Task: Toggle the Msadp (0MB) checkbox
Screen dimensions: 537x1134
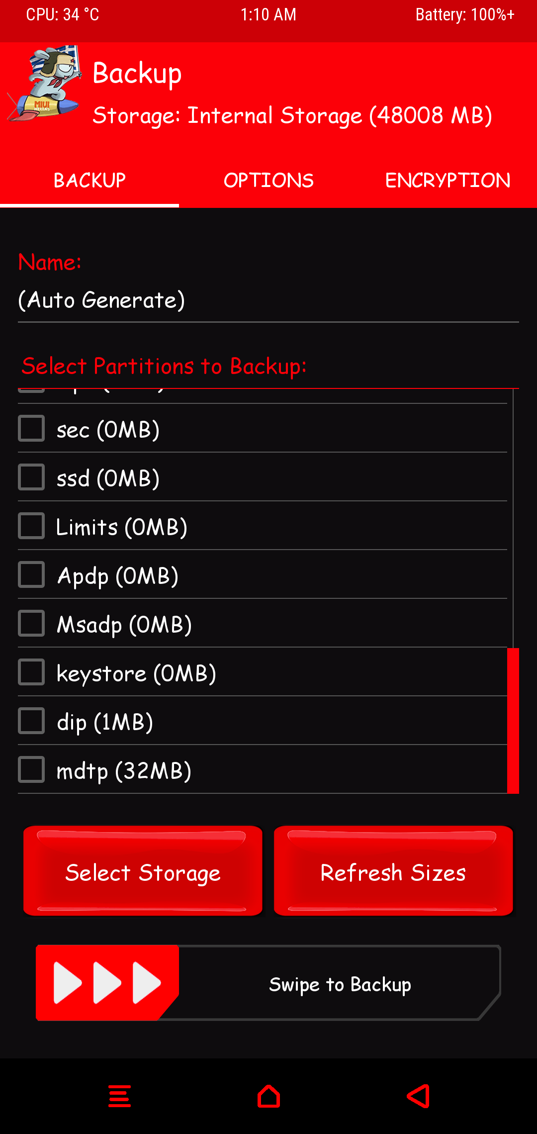Action: coord(31,624)
